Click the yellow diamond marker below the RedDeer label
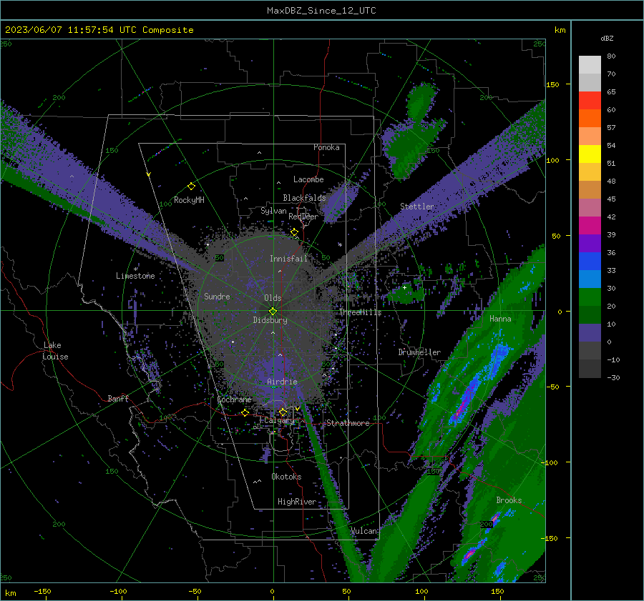Screen dimensions: 644x601 coord(294,232)
